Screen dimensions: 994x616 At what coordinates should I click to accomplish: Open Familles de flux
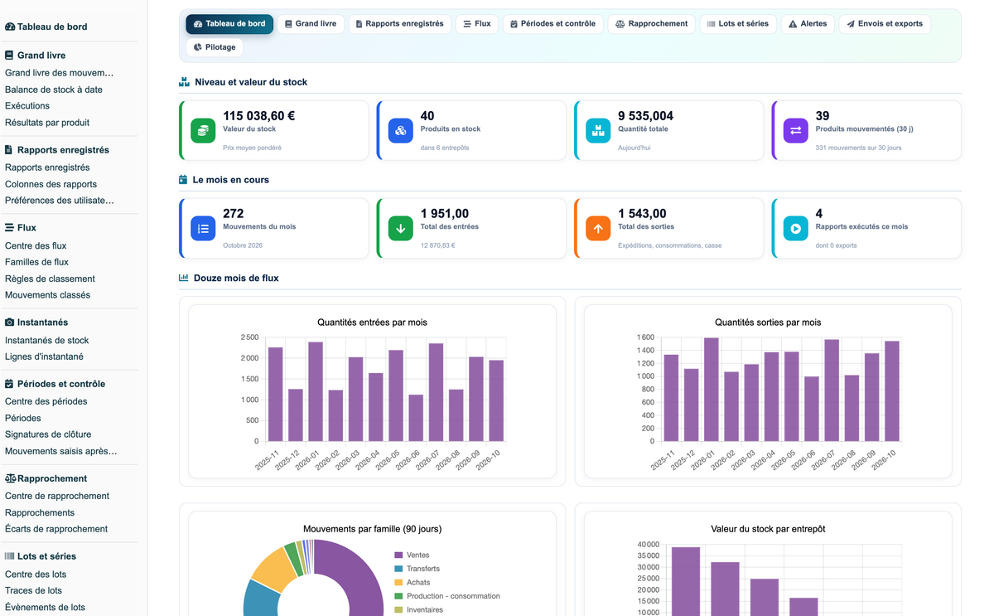coord(36,262)
